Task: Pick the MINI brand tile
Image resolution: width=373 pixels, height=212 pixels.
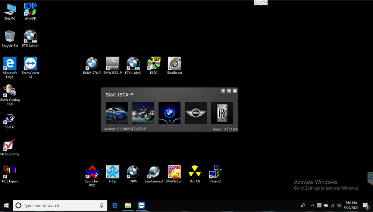Action: pyautogui.click(x=196, y=113)
